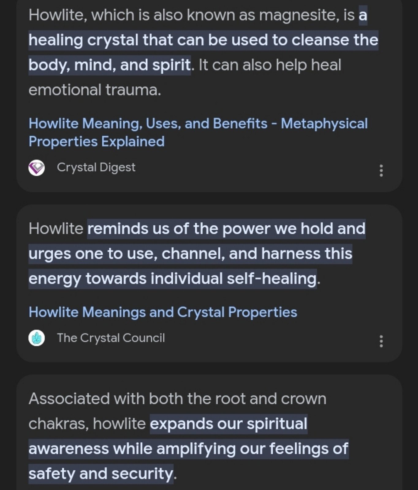Click 'It can also help heal' text

(270, 65)
